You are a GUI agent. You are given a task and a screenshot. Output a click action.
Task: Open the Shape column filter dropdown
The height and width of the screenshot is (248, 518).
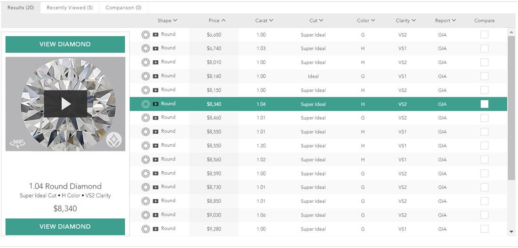[167, 21]
